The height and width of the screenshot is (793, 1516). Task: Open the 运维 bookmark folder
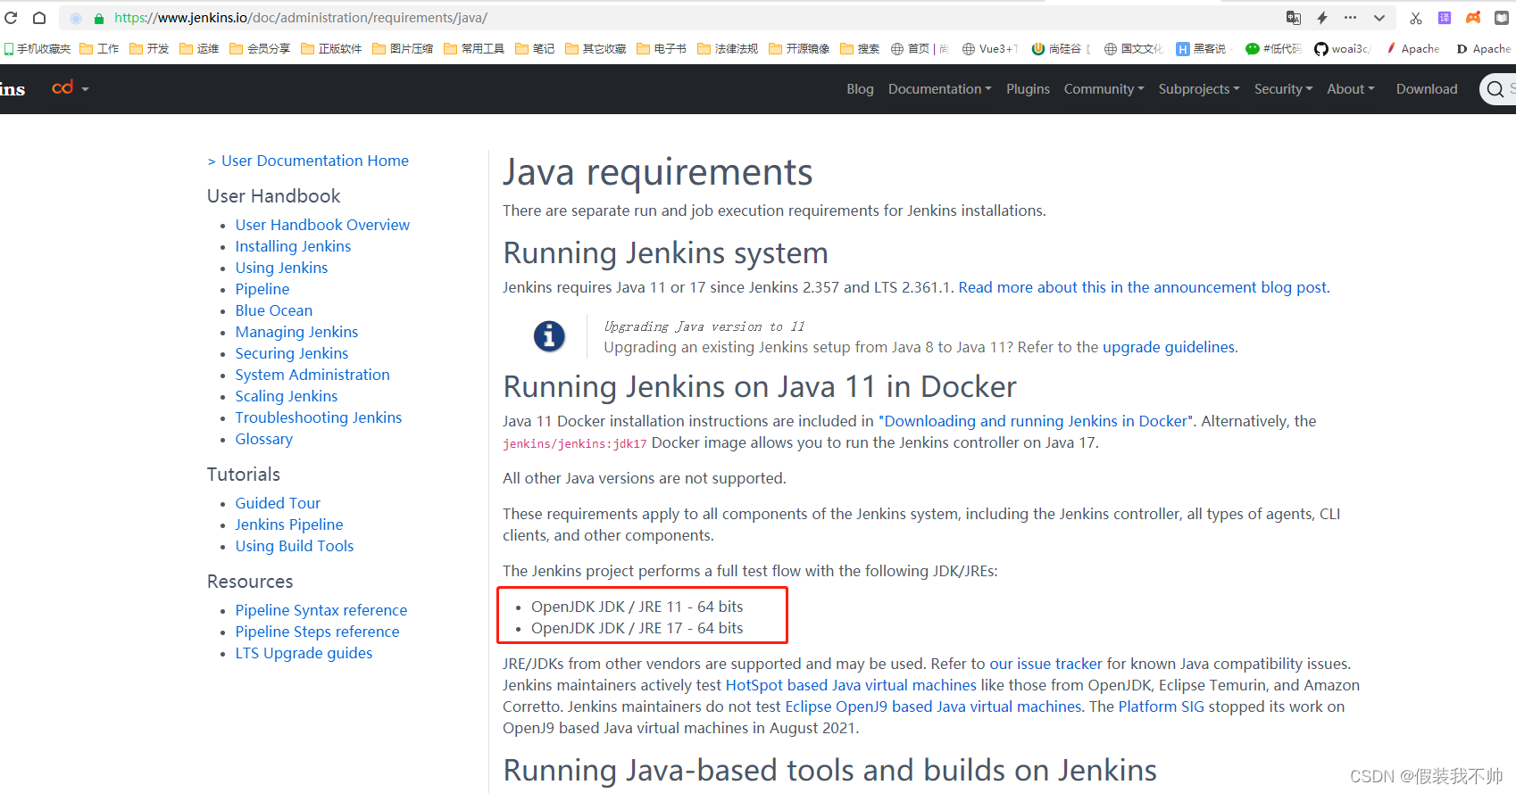[x=199, y=49]
